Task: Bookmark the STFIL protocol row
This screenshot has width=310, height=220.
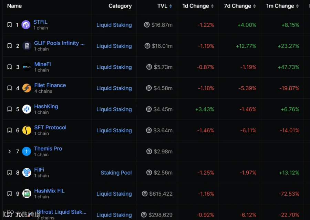Action: tap(9, 25)
